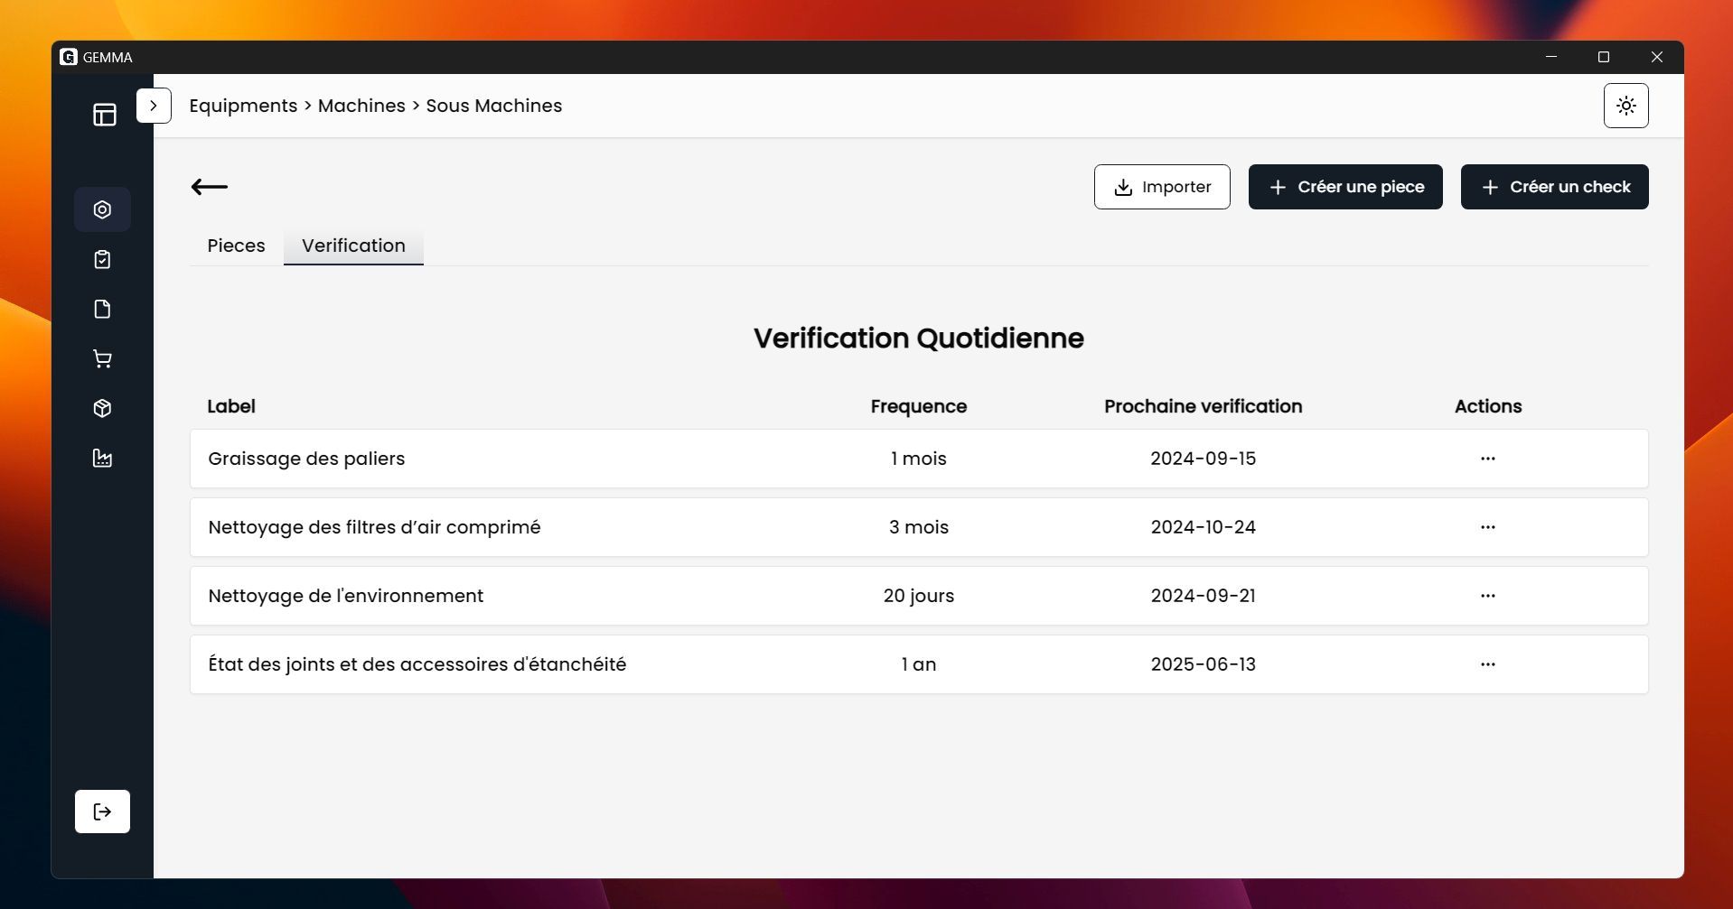Open the clipboard checklist sidebar icon
1733x909 pixels.
pyautogui.click(x=102, y=260)
